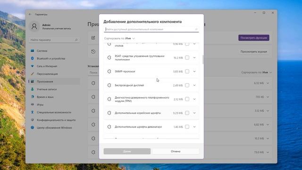Click search magnifier in Найти параметр box
This screenshot has width=302, height=170.
[76, 40]
